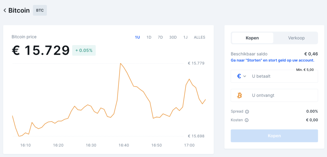Click the 16:10 time axis label
Image resolution: width=327 pixels, height=157 pixels.
[x=26, y=145]
